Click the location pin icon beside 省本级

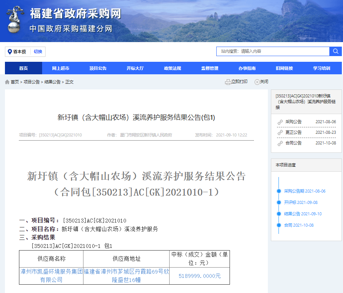click(9, 52)
